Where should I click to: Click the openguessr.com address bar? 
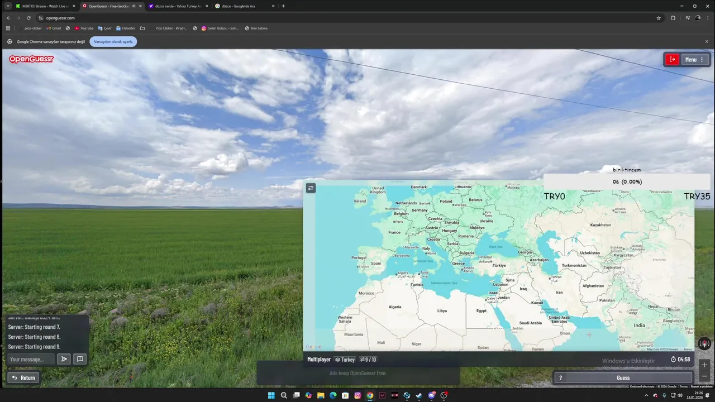(346, 18)
